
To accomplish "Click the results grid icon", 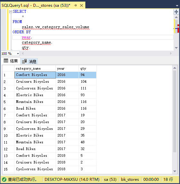I will coord(6,61).
